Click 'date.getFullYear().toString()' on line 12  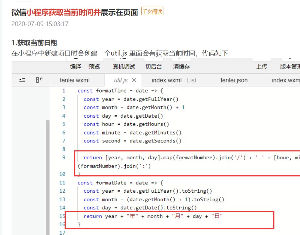click(168, 191)
